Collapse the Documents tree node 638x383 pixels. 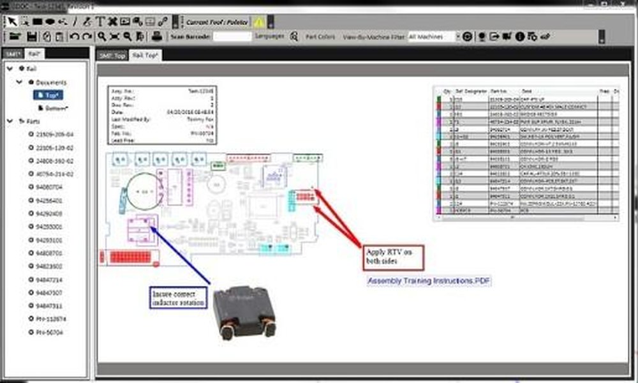[x=20, y=82]
